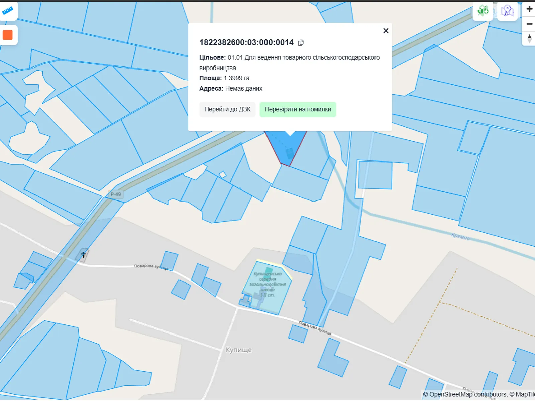The height and width of the screenshot is (401, 535).
Task: Click the orange square button
Action: click(x=8, y=35)
